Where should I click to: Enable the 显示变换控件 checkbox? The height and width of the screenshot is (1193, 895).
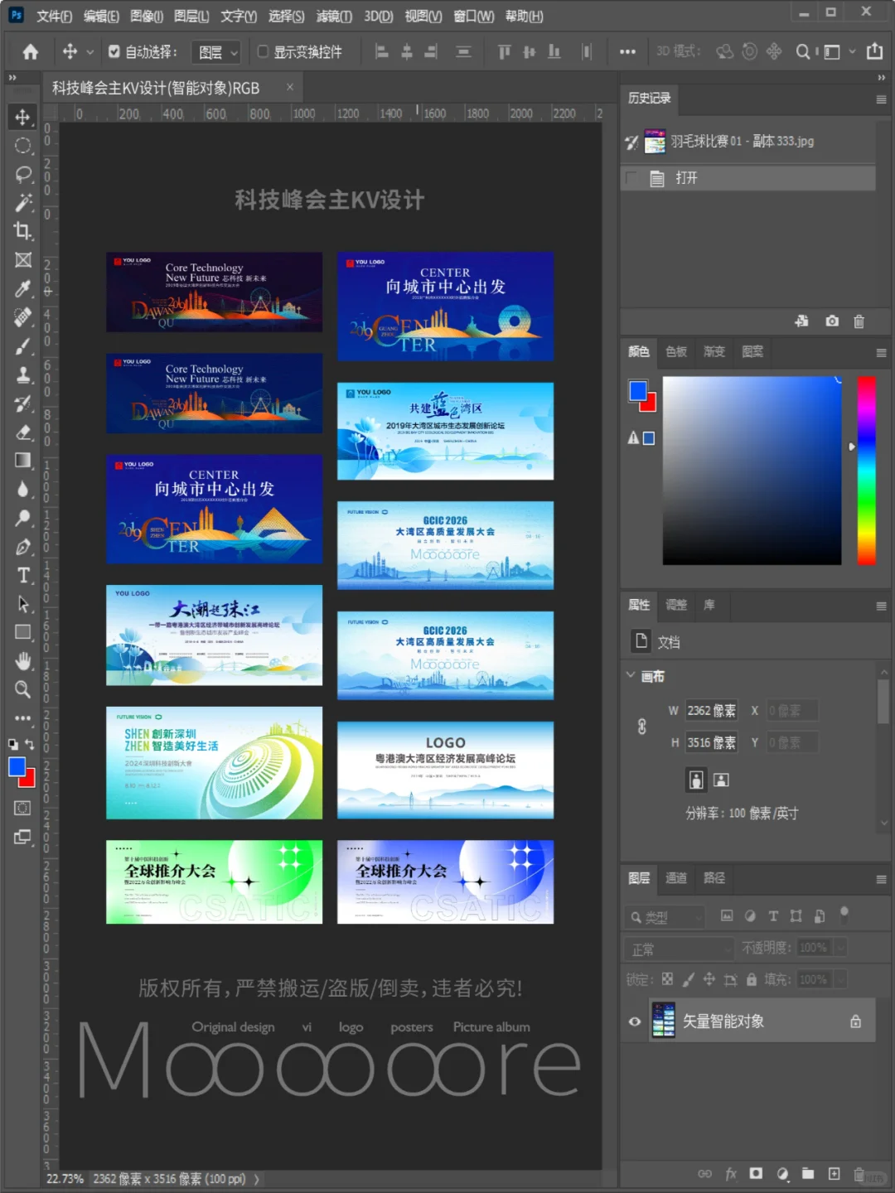click(263, 51)
